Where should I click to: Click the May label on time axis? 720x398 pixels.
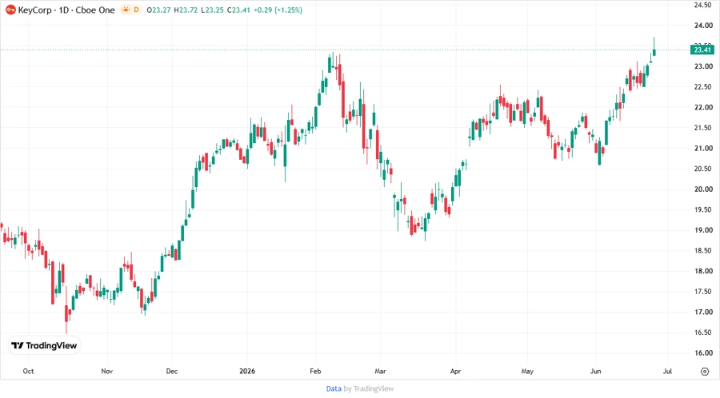click(527, 371)
